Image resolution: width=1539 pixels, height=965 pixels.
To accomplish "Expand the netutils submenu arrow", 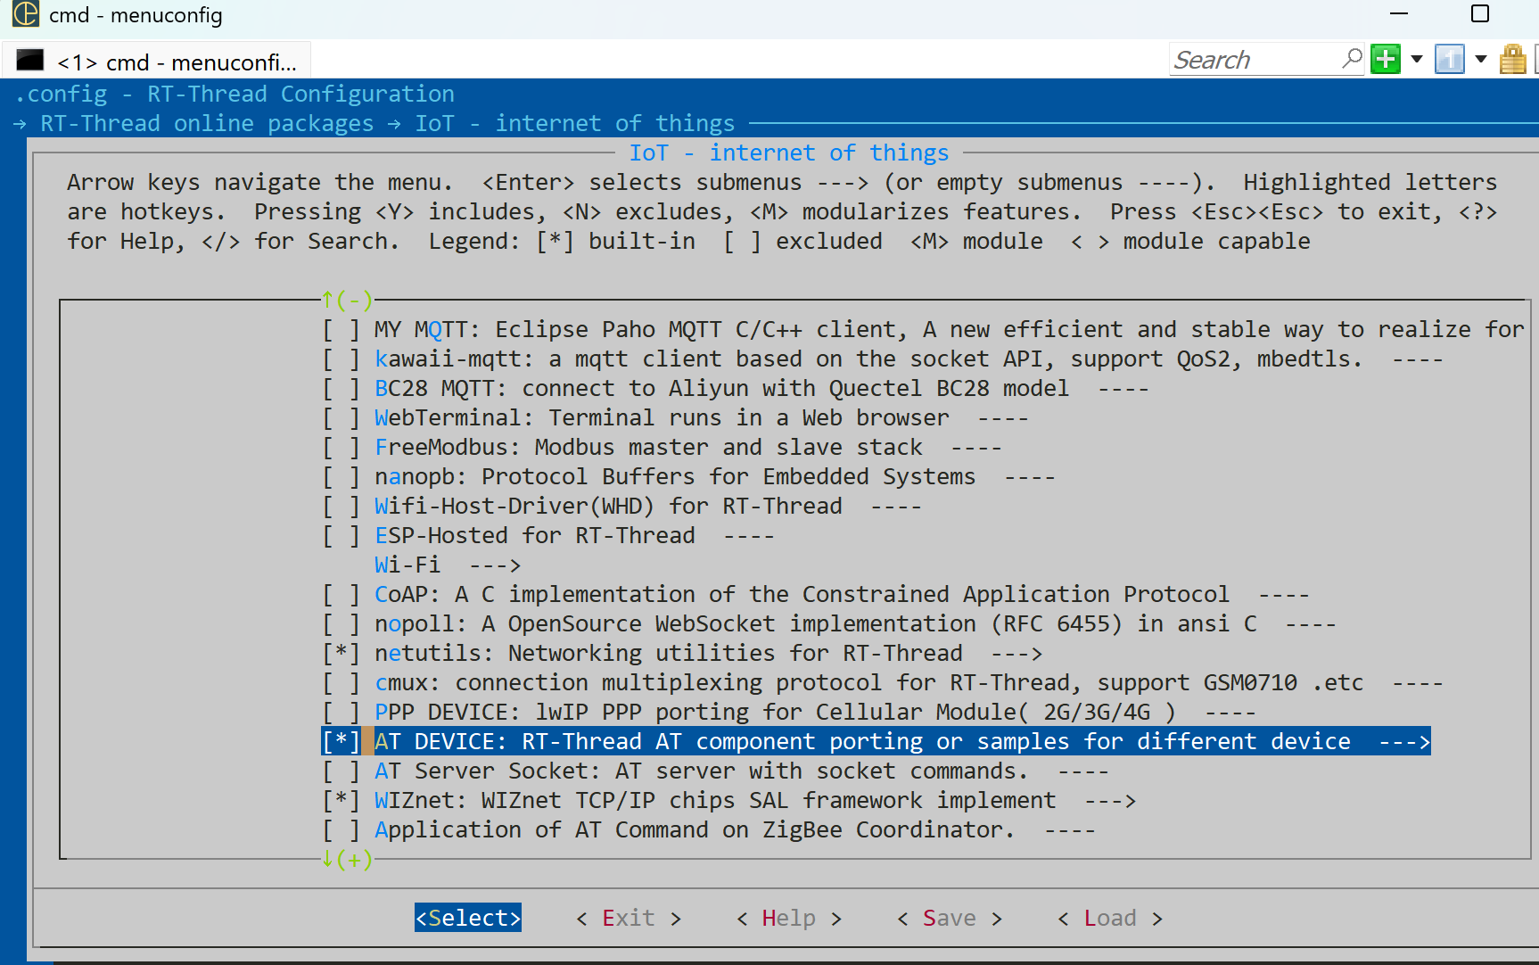I will point(1016,654).
